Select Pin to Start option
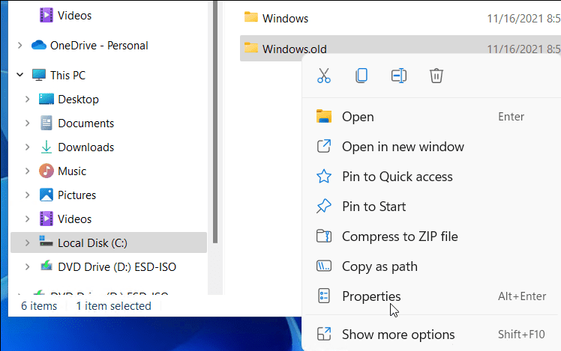 (x=373, y=207)
